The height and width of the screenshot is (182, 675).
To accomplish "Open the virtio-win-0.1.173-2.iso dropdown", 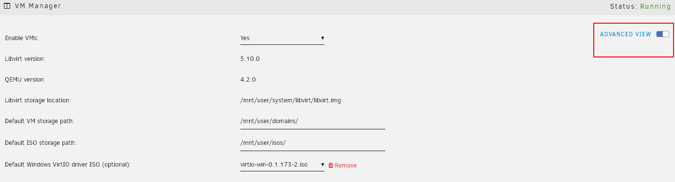I will 282,165.
